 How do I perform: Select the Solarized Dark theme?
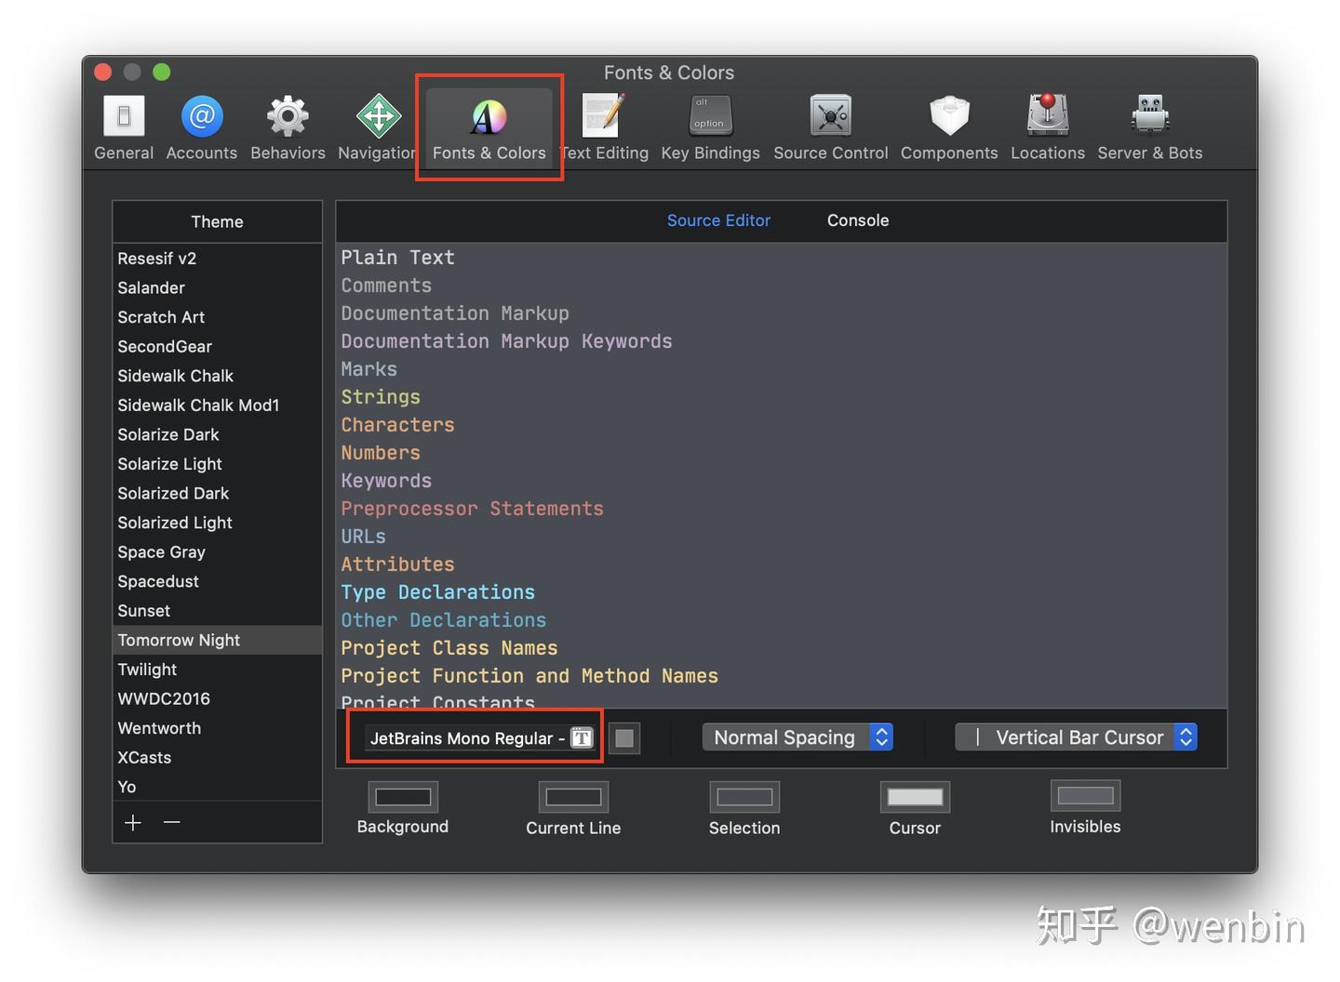(218, 494)
